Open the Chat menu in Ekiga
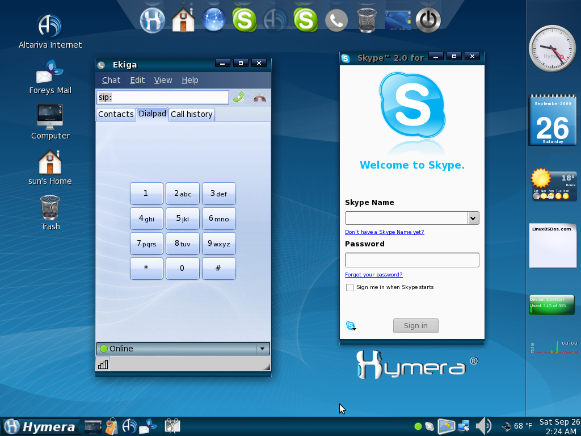 pos(111,80)
